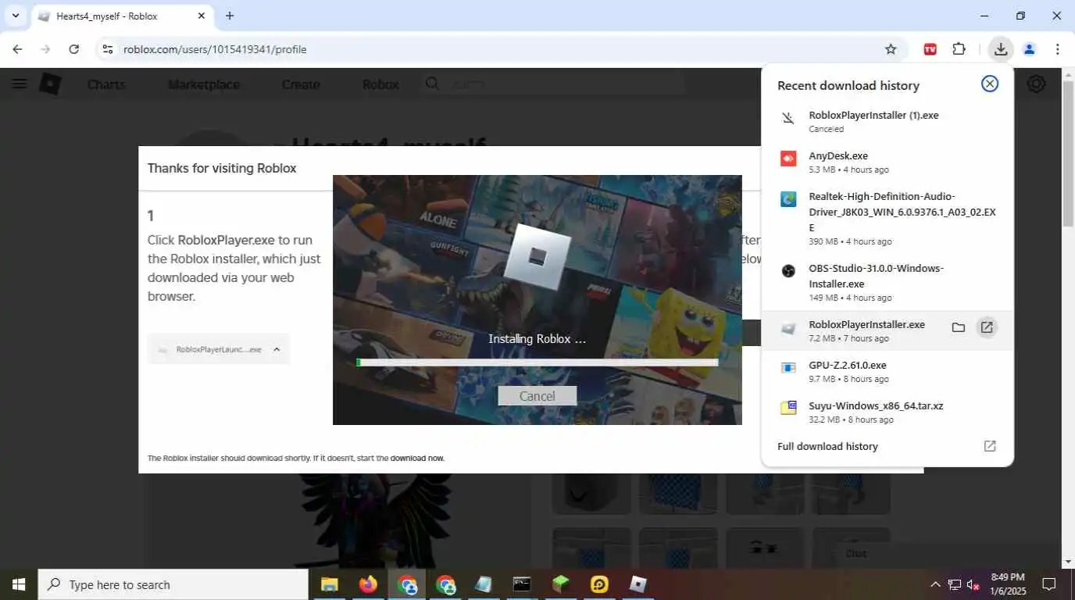
Task: Go to the Marketplace page
Action: [204, 84]
